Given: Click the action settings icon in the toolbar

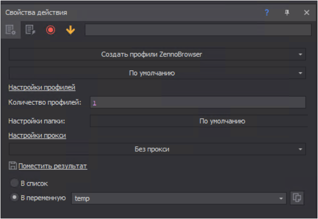Looking at the screenshot, I should coord(10,30).
